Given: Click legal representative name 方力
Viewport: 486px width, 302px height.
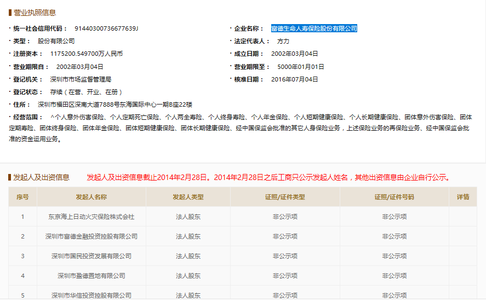Looking at the screenshot, I should (x=283, y=41).
